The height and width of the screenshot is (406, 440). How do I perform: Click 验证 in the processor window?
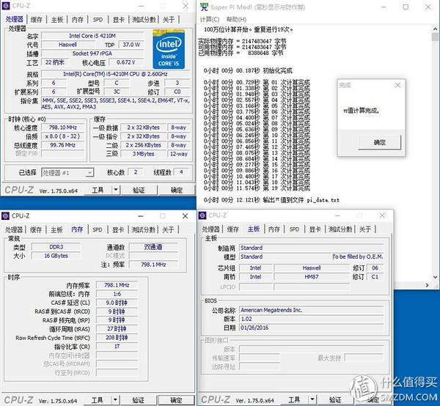click(139, 190)
